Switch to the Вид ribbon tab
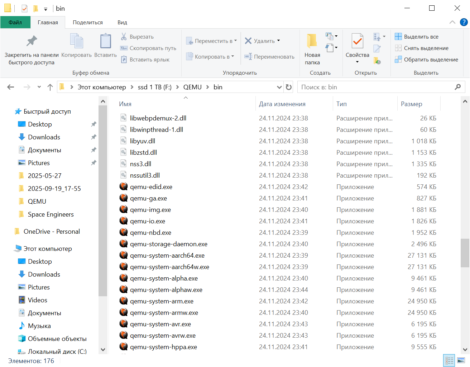 tap(122, 22)
